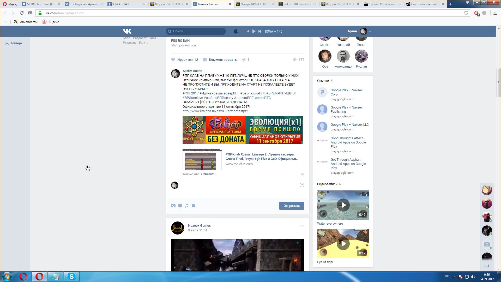
Task: Switch to the MORTEN - Ukali tab
Action: [41, 4]
